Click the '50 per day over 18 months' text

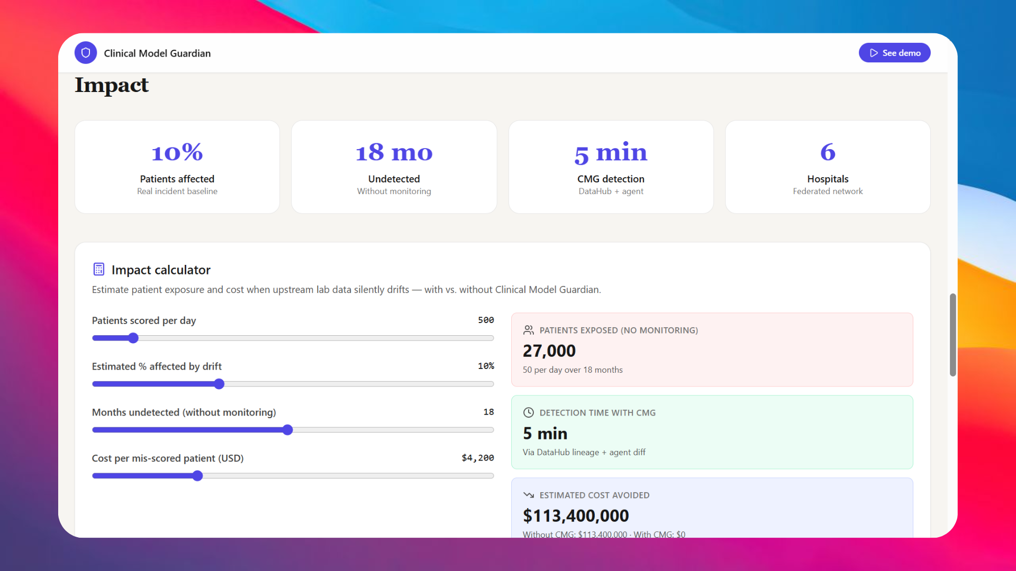pos(573,370)
